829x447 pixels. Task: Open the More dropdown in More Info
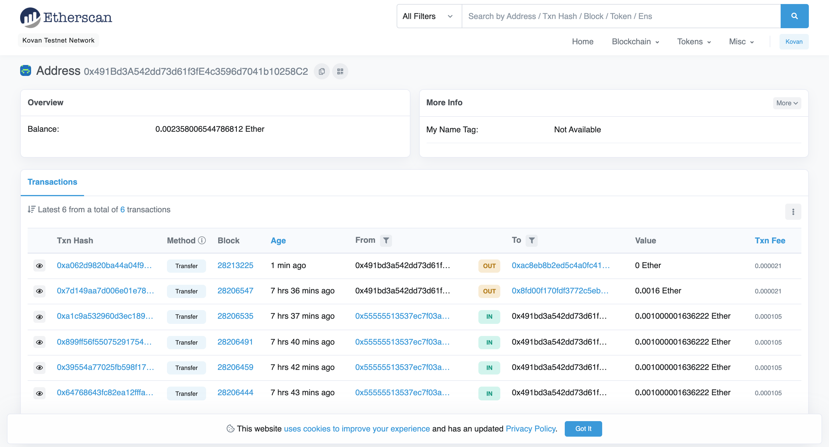coord(787,103)
